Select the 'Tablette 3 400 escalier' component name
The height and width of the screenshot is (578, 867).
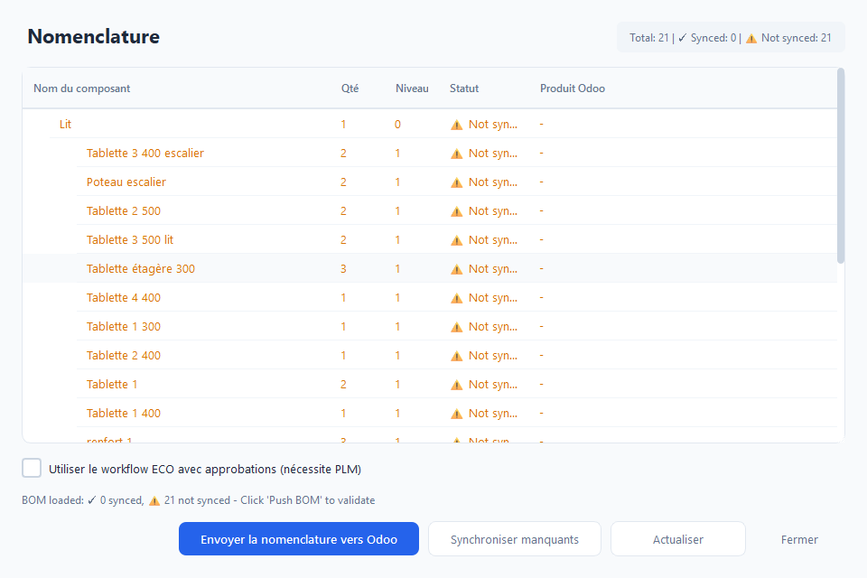(x=144, y=154)
